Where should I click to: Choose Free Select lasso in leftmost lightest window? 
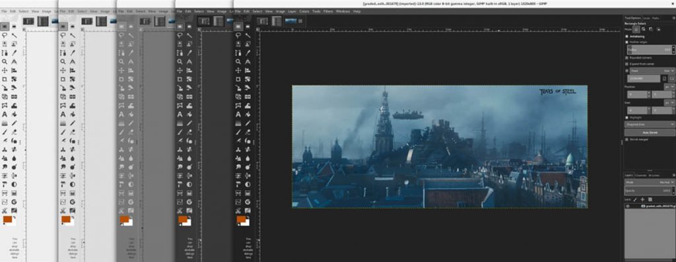[5, 36]
